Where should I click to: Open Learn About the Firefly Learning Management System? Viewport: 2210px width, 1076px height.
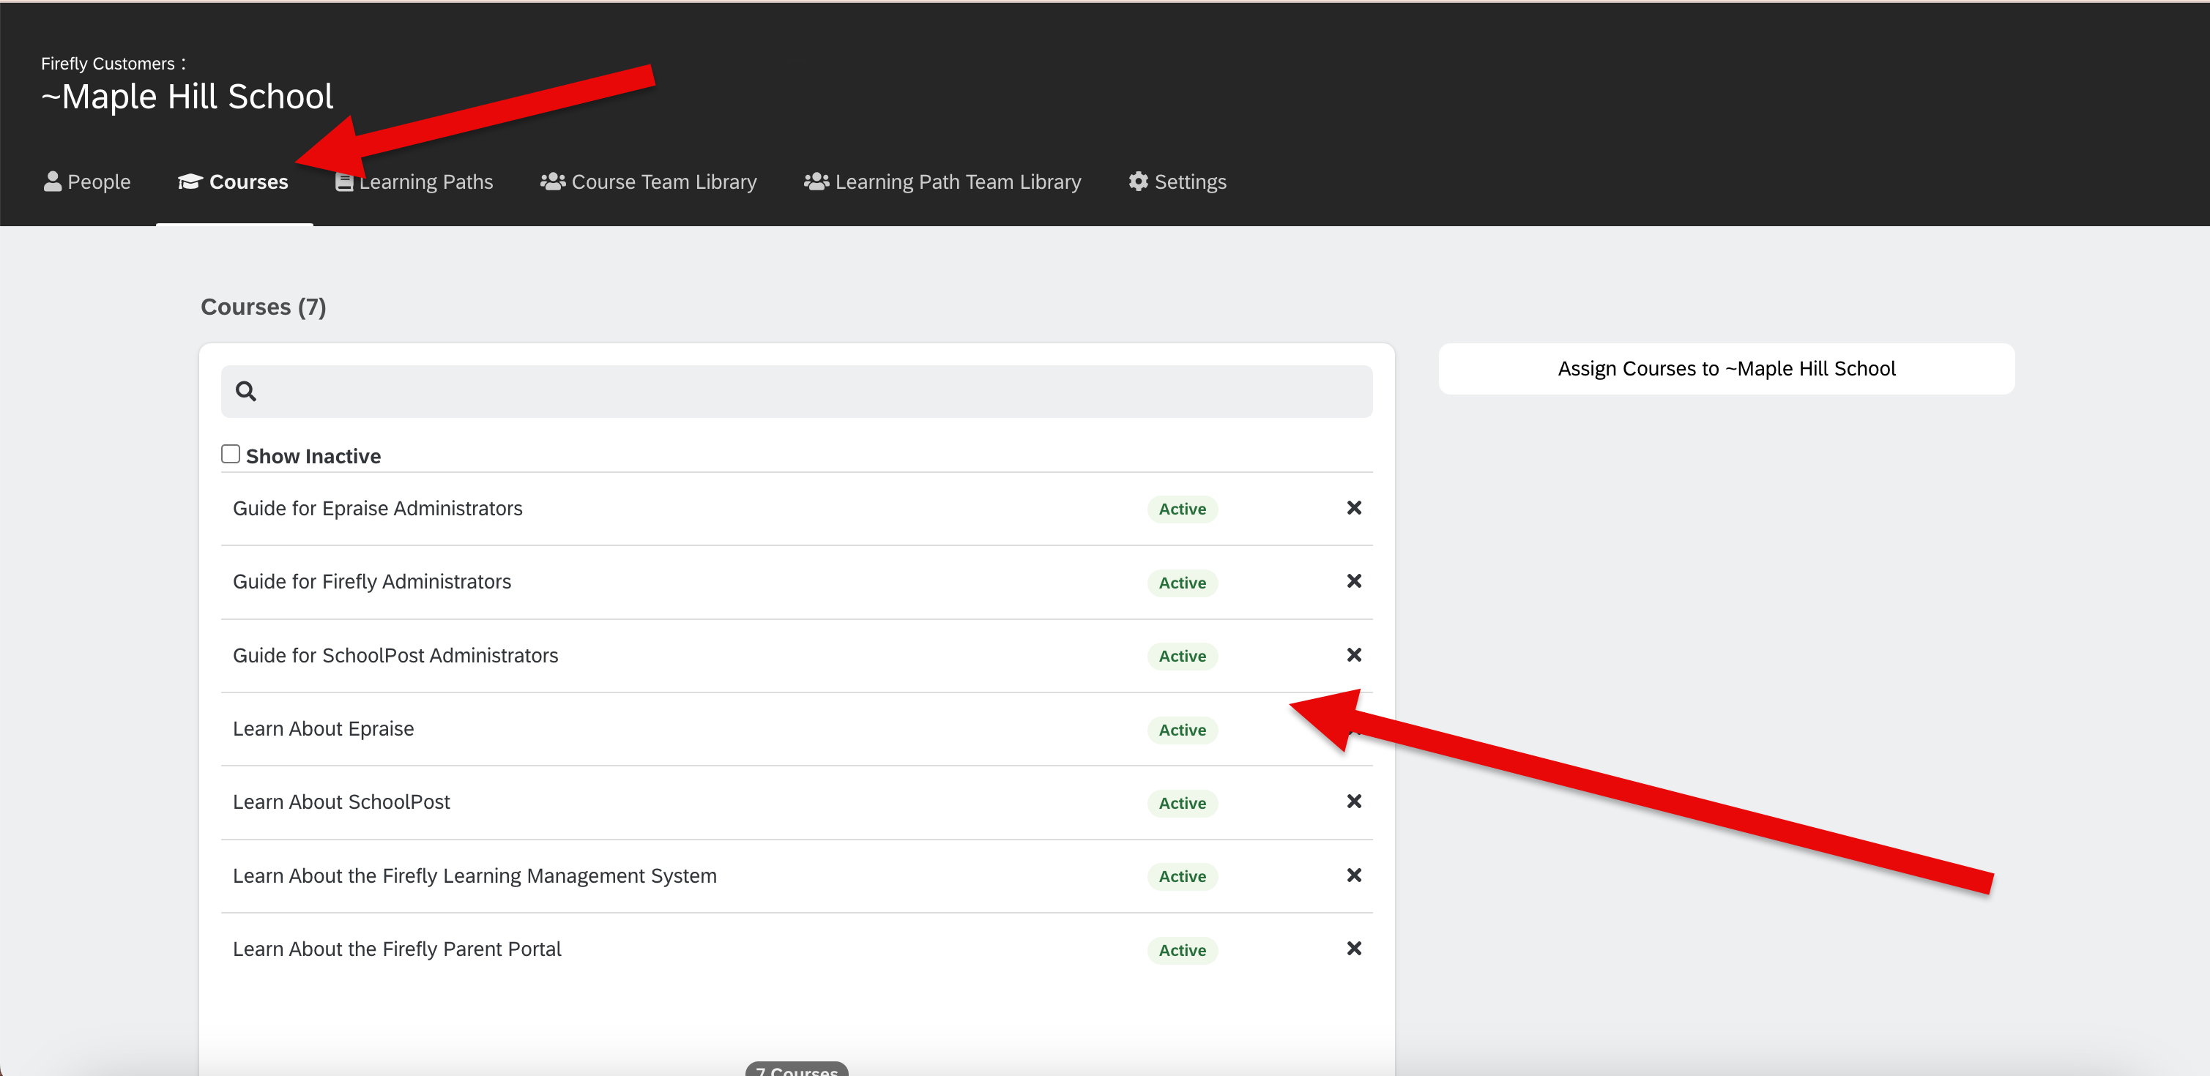475,875
